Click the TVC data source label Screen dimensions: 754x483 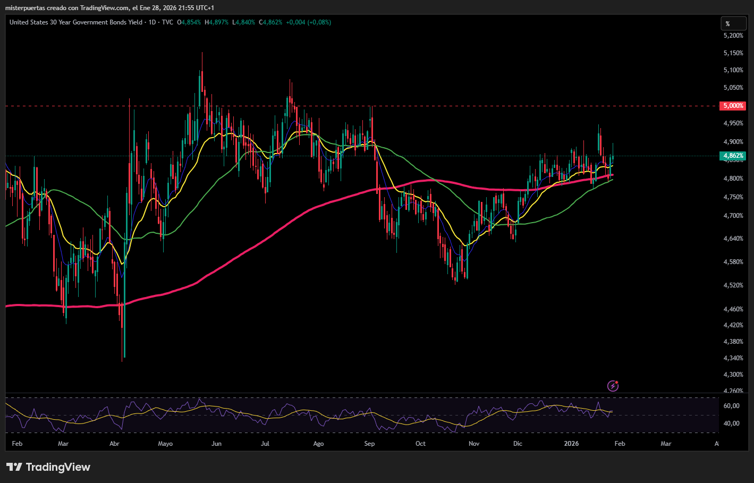[167, 22]
